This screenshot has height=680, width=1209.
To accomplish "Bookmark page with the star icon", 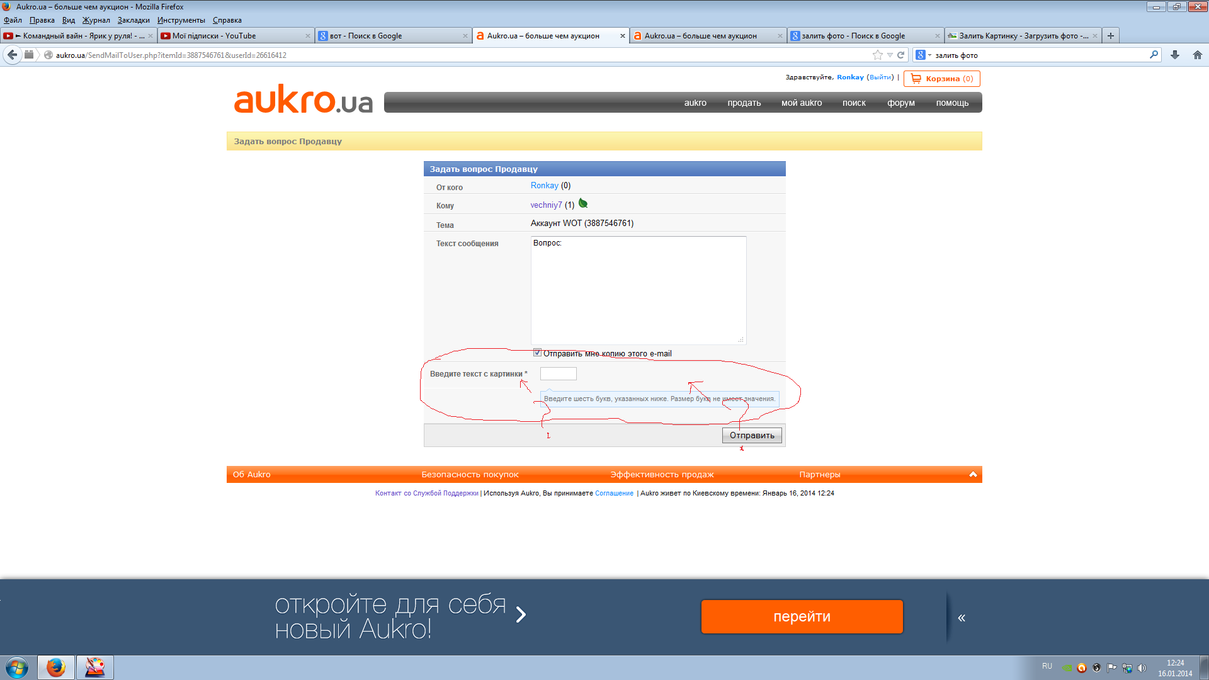I will click(878, 55).
